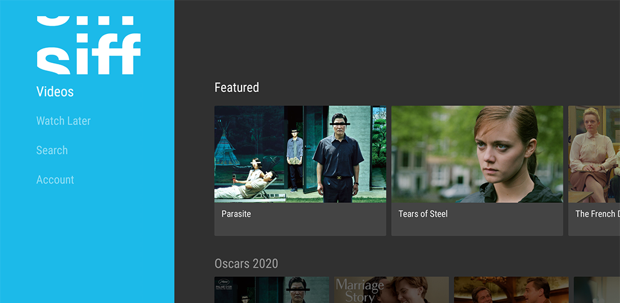This screenshot has width=620, height=303.
Task: Go to Watch Later
Action: (x=63, y=121)
